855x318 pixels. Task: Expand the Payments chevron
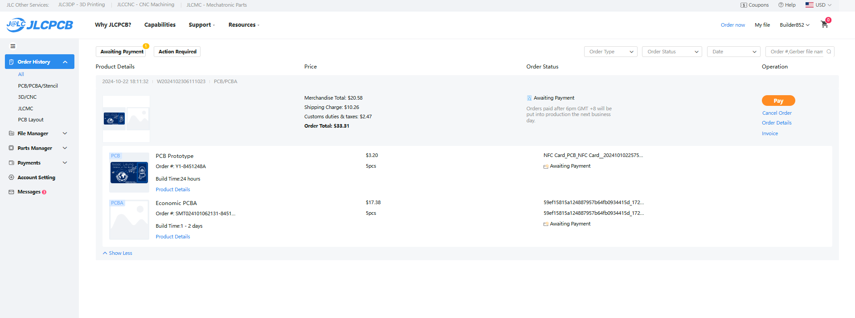pyautogui.click(x=65, y=163)
